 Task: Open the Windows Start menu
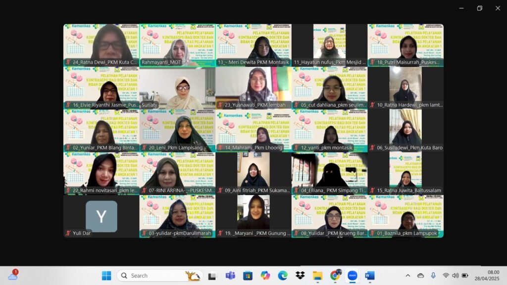click(x=106, y=276)
